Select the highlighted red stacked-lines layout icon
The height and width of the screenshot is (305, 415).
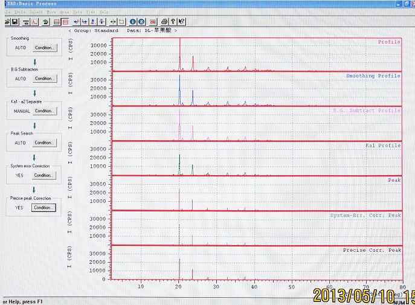(x=66, y=22)
